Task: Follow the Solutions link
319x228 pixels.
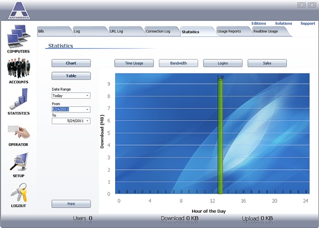Action: tap(283, 23)
